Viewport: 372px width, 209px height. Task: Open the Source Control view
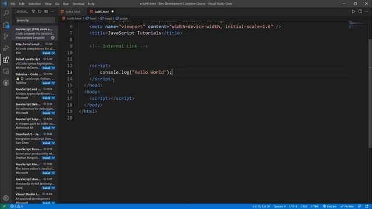click(6, 36)
